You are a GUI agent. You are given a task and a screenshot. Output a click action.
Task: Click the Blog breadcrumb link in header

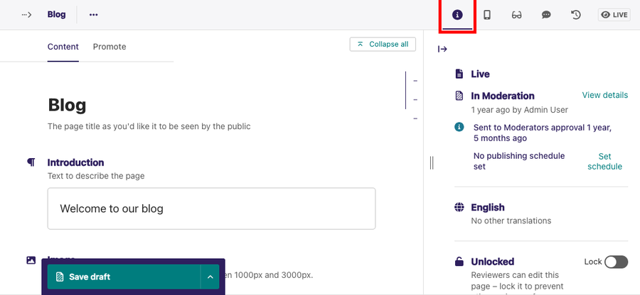tap(56, 15)
